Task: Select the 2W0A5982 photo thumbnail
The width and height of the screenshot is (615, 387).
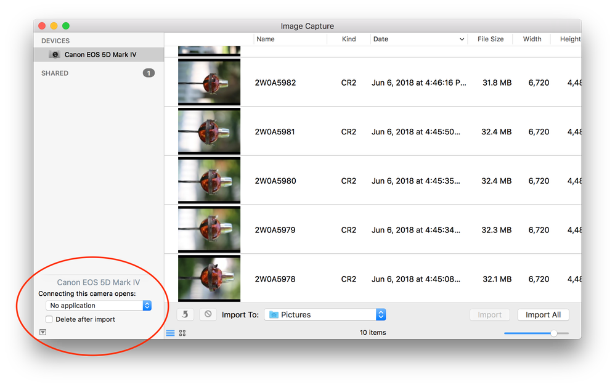Action: click(x=209, y=82)
